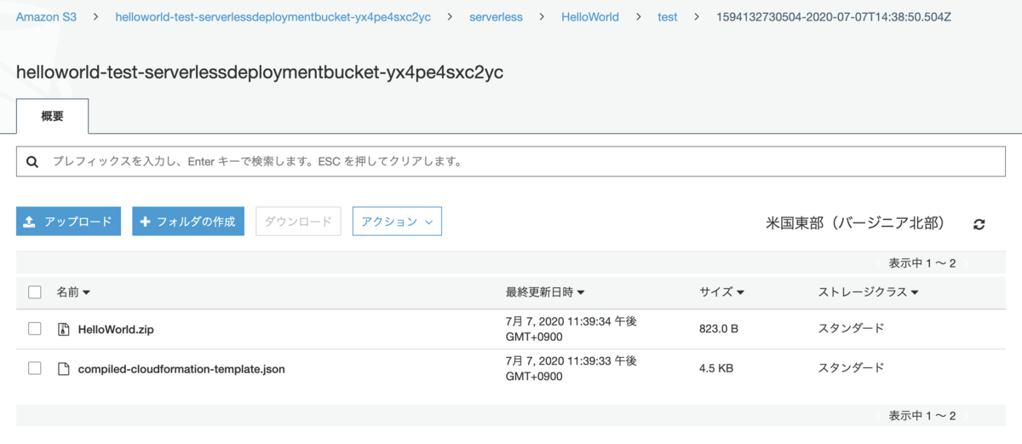Click the compiled-cloudformation-template.json document icon
The width and height of the screenshot is (1022, 444).
63,369
